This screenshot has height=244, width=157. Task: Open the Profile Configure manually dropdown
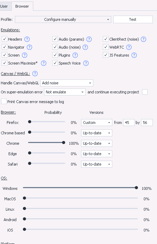pyautogui.click(x=63, y=19)
